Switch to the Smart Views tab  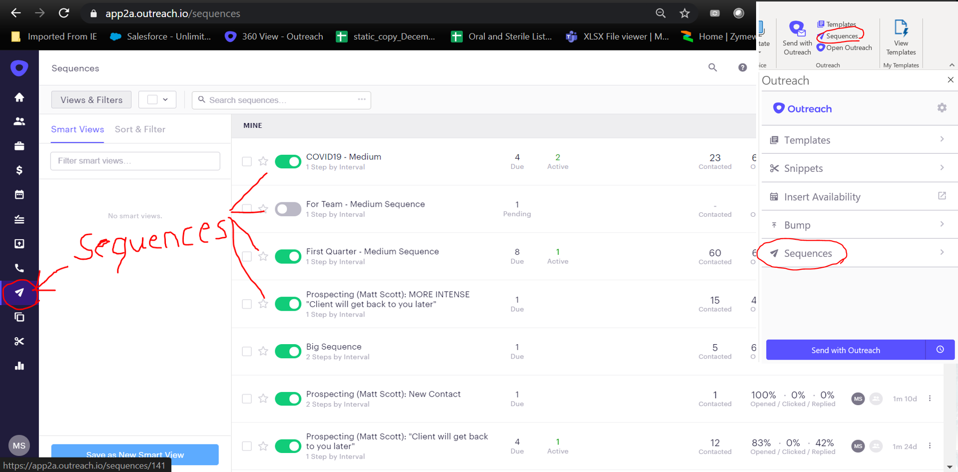[77, 129]
